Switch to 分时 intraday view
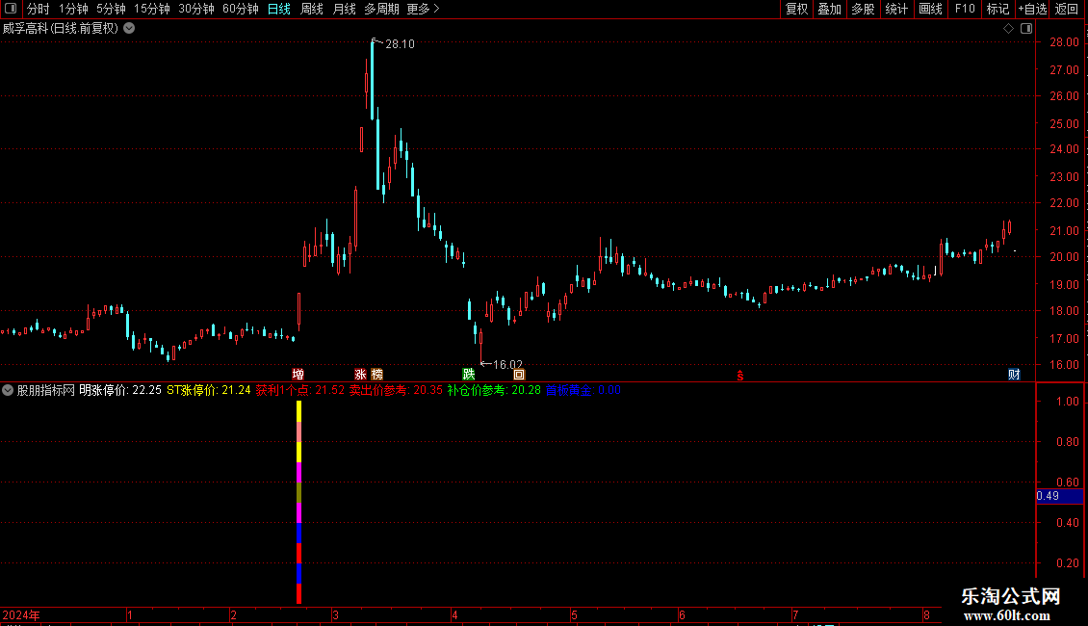Screen dimensions: 1088x626 click(39, 9)
